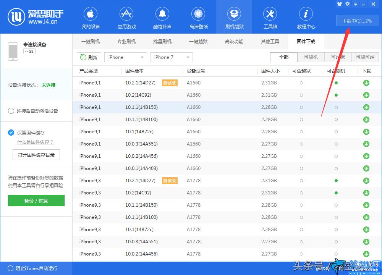This screenshot has height=275, width=382.
Task: Sort by 设备型号 column header
Action: tap(196, 71)
